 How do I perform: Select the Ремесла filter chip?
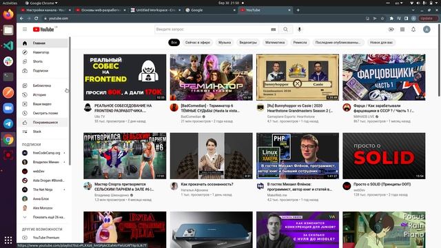coord(300,43)
